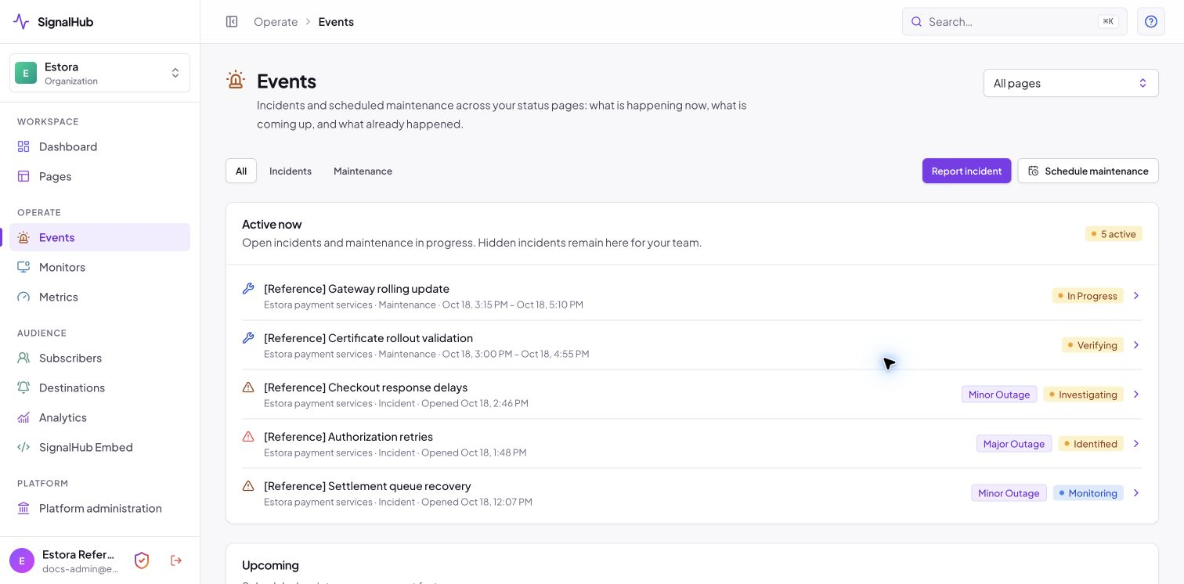The height and width of the screenshot is (584, 1184).
Task: Click the red shield icon near user profile
Action: pyautogui.click(x=142, y=561)
